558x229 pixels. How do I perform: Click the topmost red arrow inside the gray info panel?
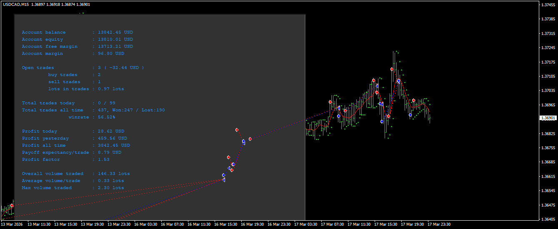point(237,130)
